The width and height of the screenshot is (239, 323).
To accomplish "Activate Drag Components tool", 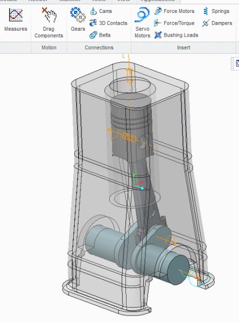I will point(49,23).
